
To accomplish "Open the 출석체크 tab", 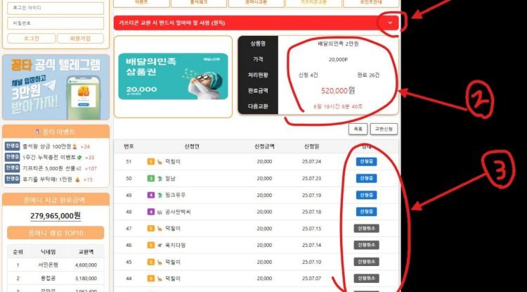I will coord(199,3).
